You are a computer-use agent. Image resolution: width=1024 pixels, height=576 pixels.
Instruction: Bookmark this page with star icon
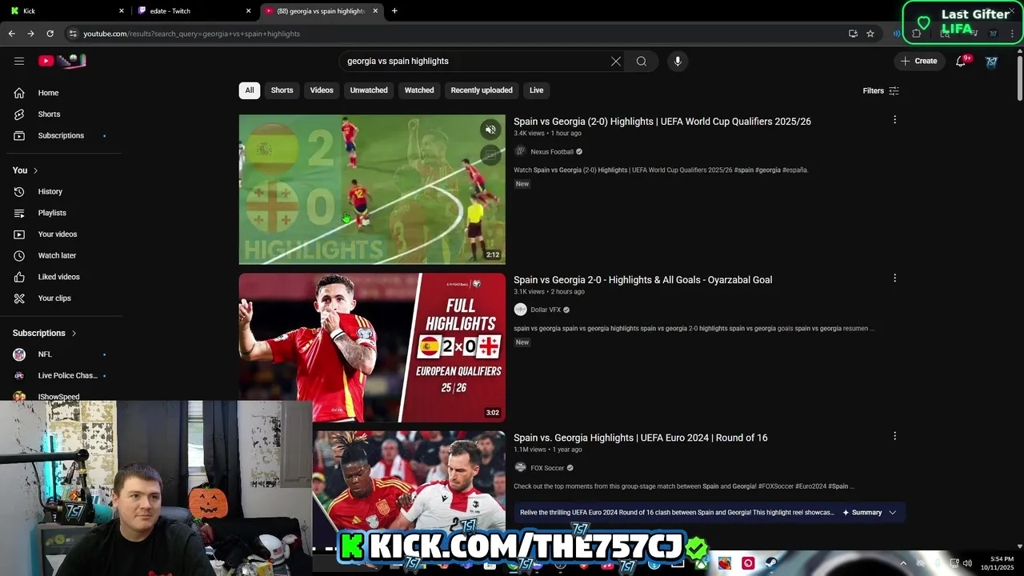tap(870, 34)
